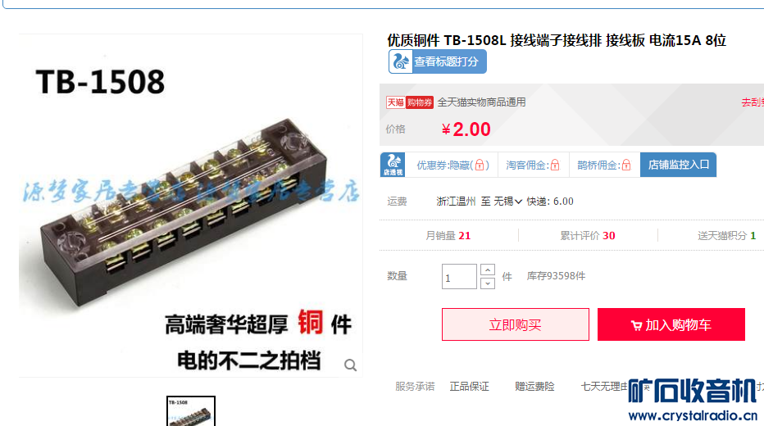Click the magnifier icon on product image

350,365
